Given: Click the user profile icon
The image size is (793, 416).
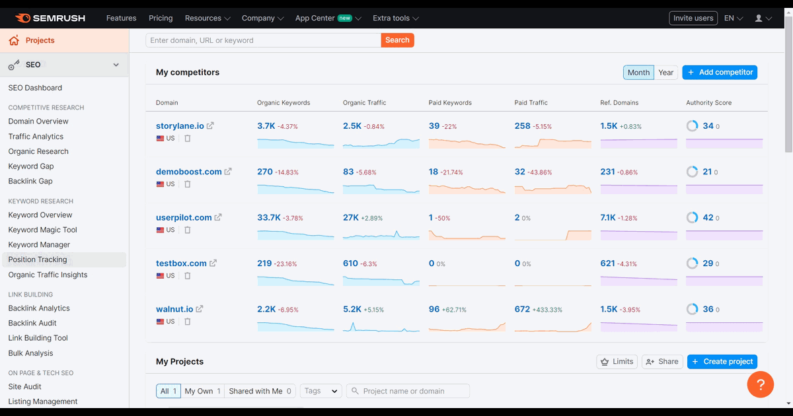Looking at the screenshot, I should (x=759, y=18).
